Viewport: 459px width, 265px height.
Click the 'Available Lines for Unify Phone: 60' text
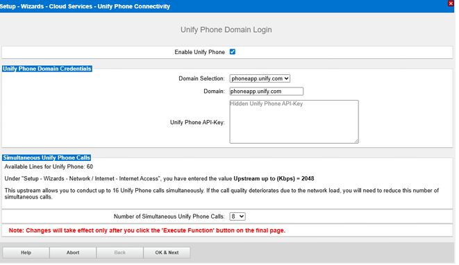49,166
